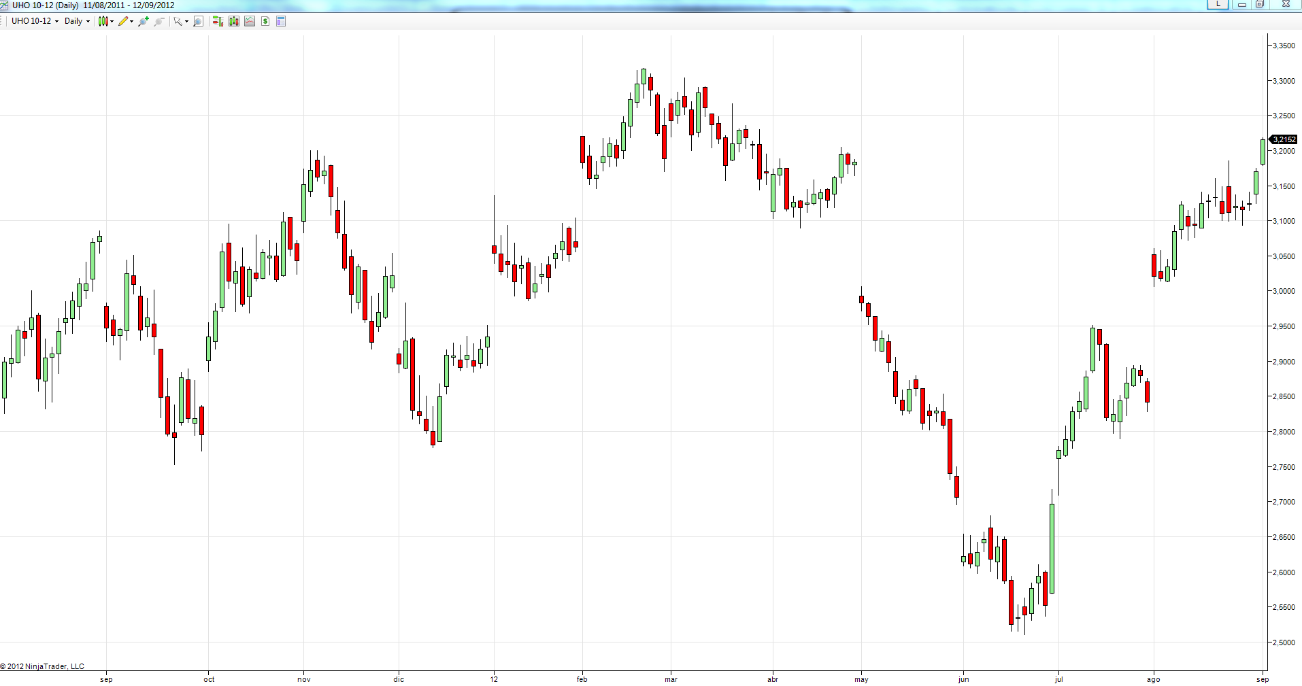The image size is (1302, 686).
Task: Open the chart properties icon
Action: 281,21
